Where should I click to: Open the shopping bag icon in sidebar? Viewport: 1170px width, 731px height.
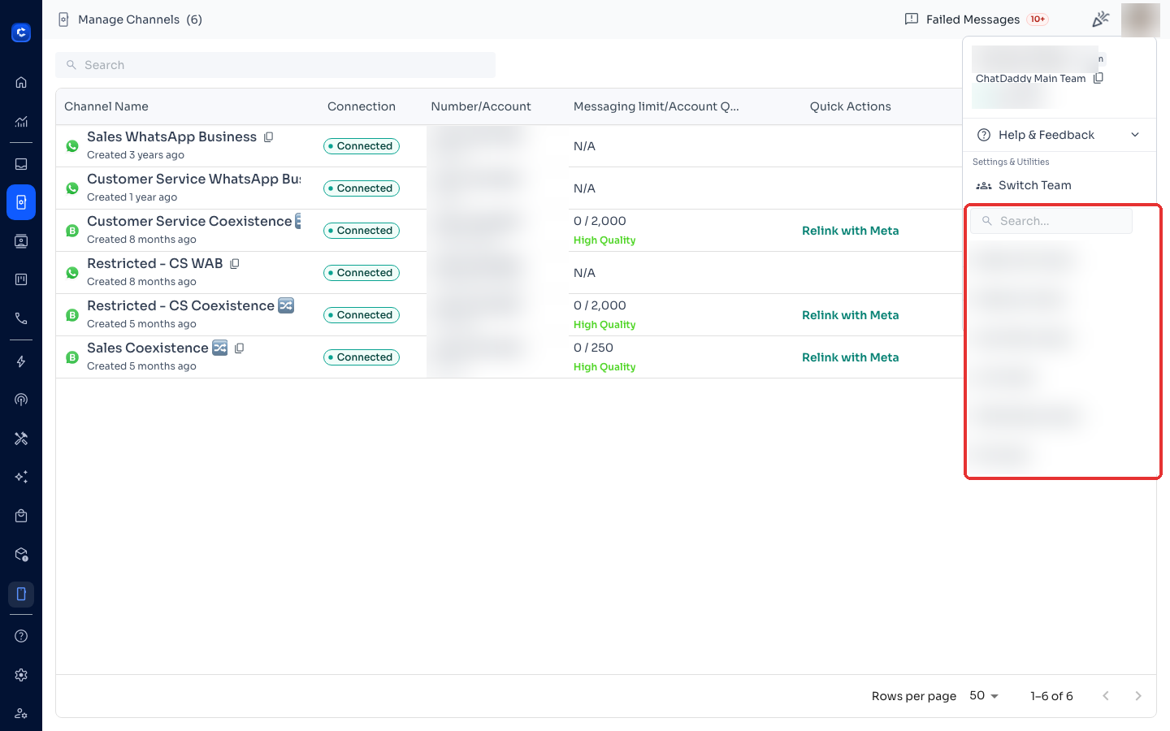click(21, 516)
